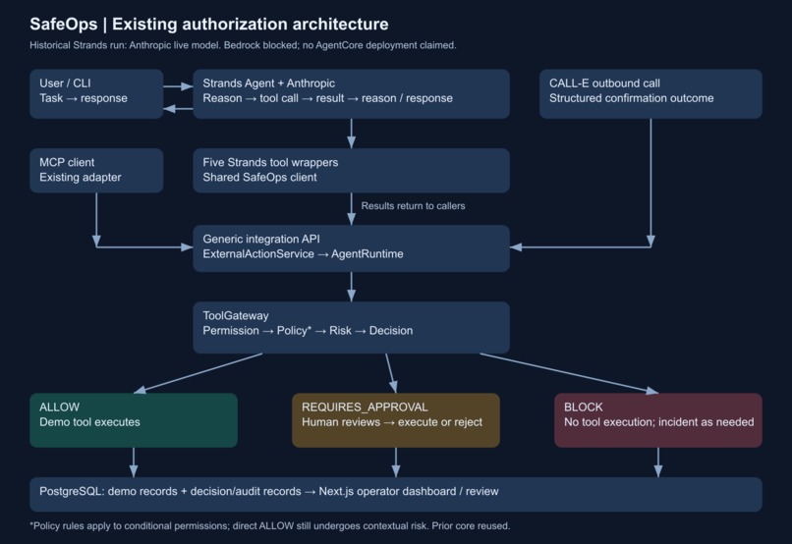Screen dimensions: 792x544
Task: Click 'Task → response' text
Action: [x=84, y=98]
